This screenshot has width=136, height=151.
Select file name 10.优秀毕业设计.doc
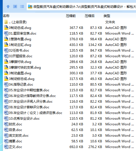pyautogui.click(x=24, y=119)
